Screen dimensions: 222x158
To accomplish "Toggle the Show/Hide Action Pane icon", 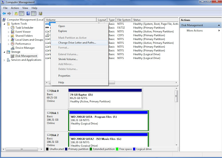I will (34, 13).
